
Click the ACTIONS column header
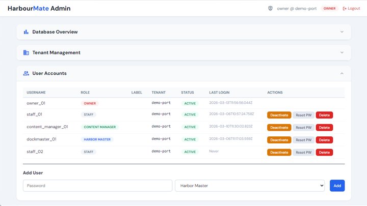pyautogui.click(x=275, y=93)
